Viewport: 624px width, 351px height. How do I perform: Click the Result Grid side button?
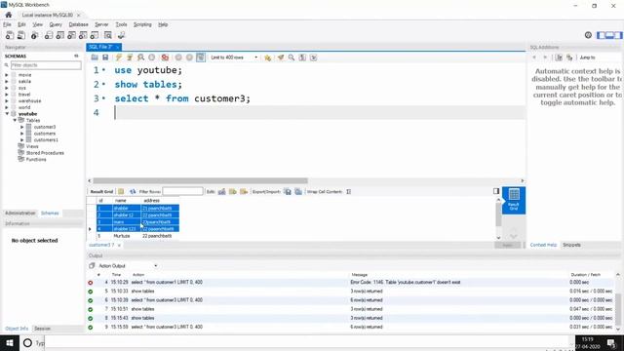[x=514, y=201]
